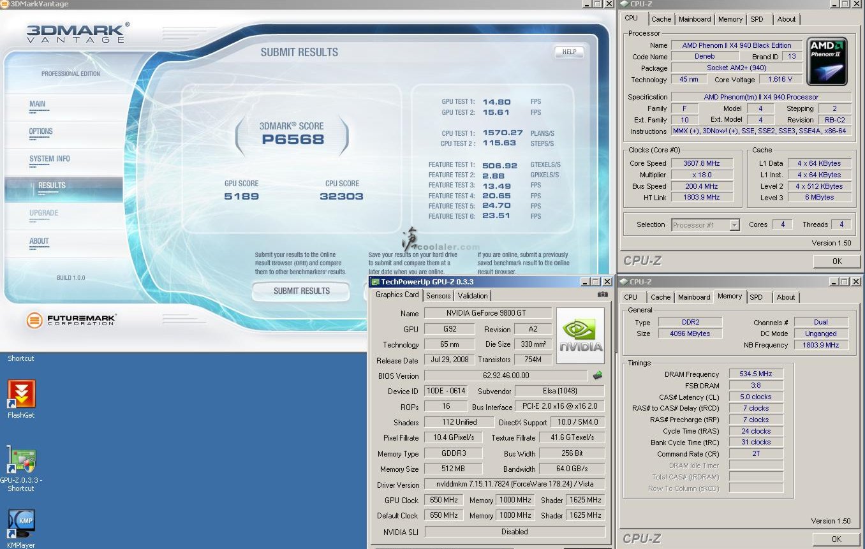Click the BIOS Version field 62.92.46.00.00

pos(506,376)
